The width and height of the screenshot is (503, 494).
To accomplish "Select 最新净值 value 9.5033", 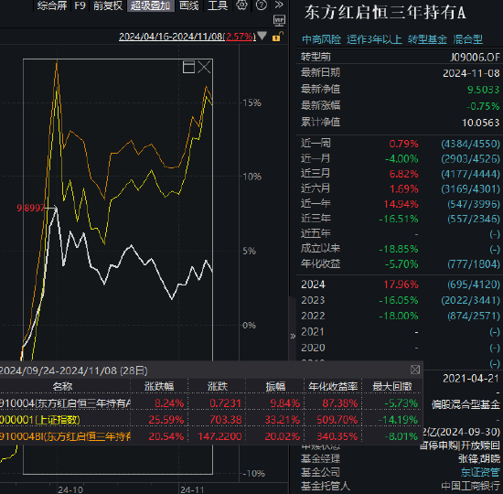I will [483, 90].
